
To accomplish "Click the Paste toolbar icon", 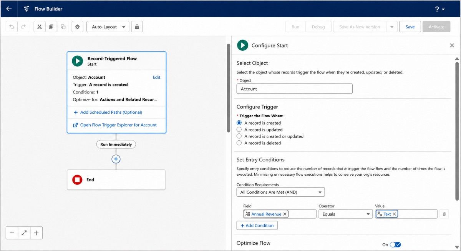I will (63, 27).
